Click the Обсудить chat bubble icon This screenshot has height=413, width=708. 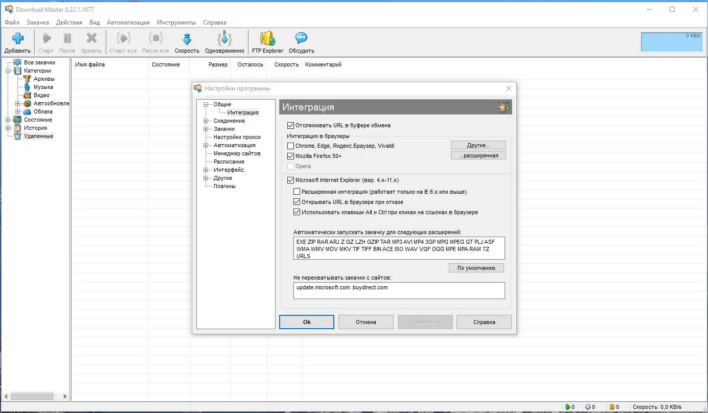click(302, 38)
